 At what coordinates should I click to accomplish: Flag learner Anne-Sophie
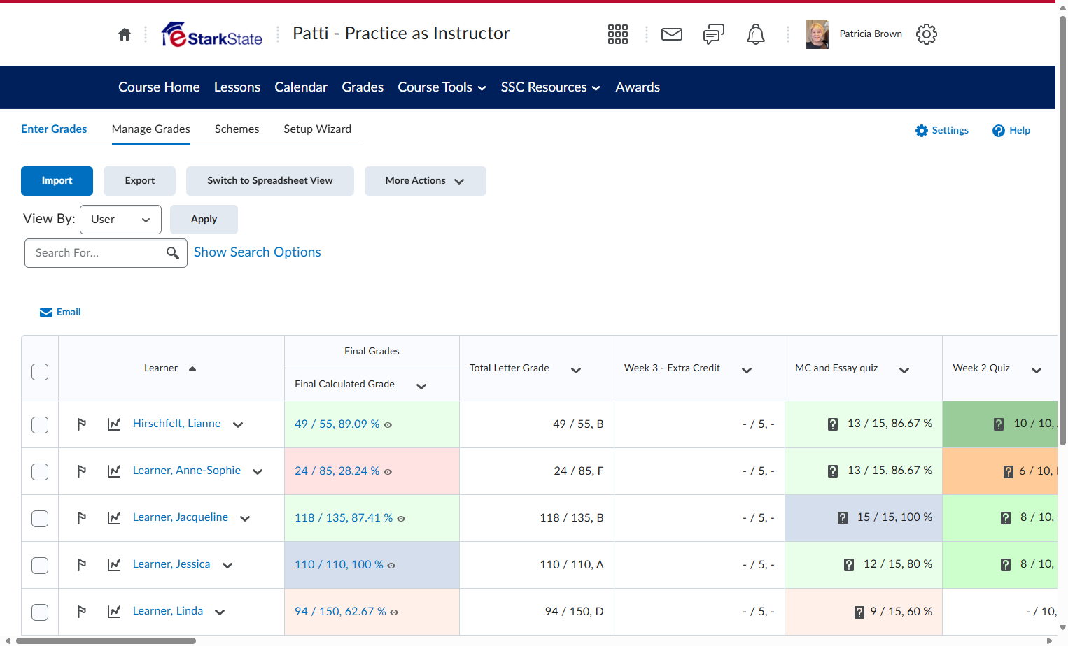click(x=82, y=471)
